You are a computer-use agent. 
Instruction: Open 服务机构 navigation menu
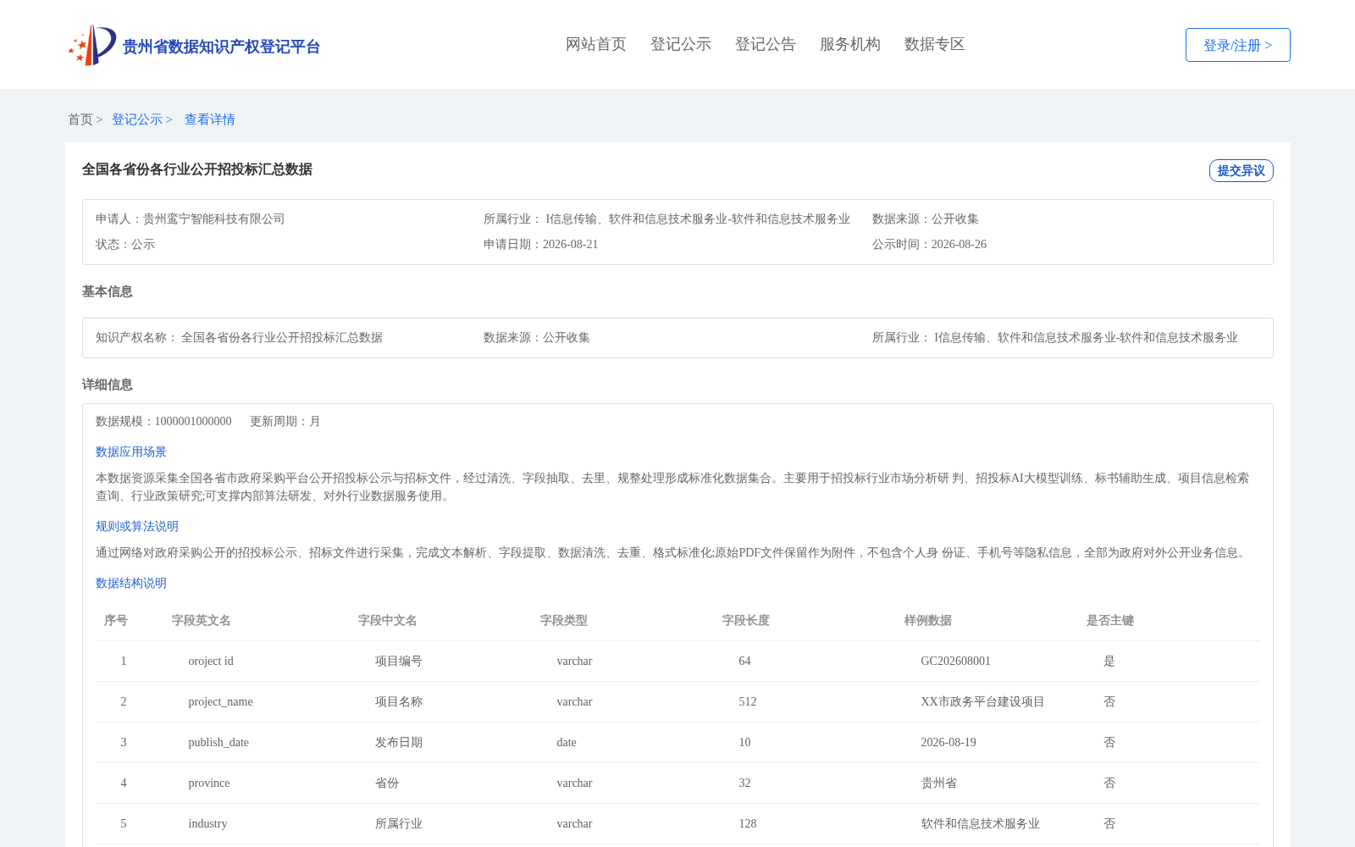(850, 44)
